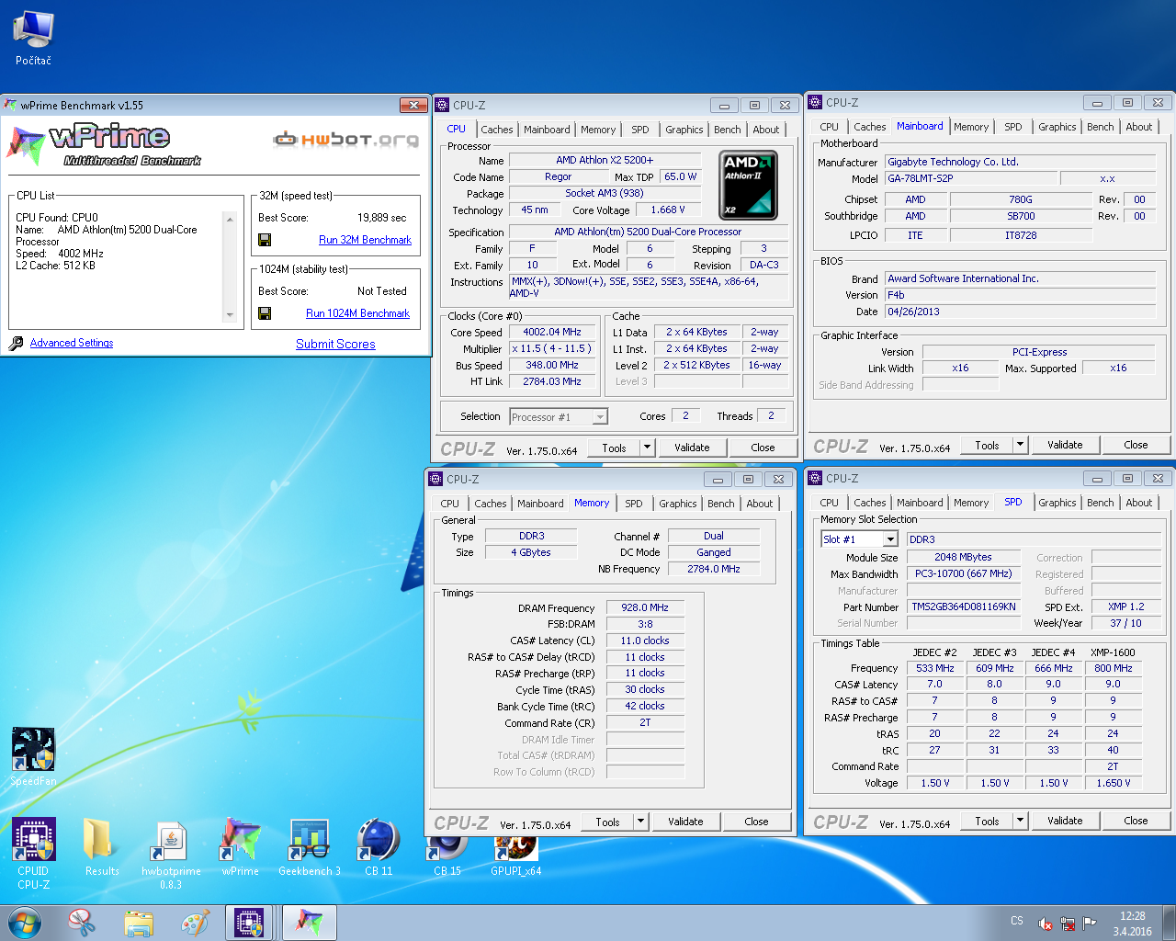This screenshot has width=1176, height=941.
Task: Click the network icon in system tray
Action: click(1068, 924)
